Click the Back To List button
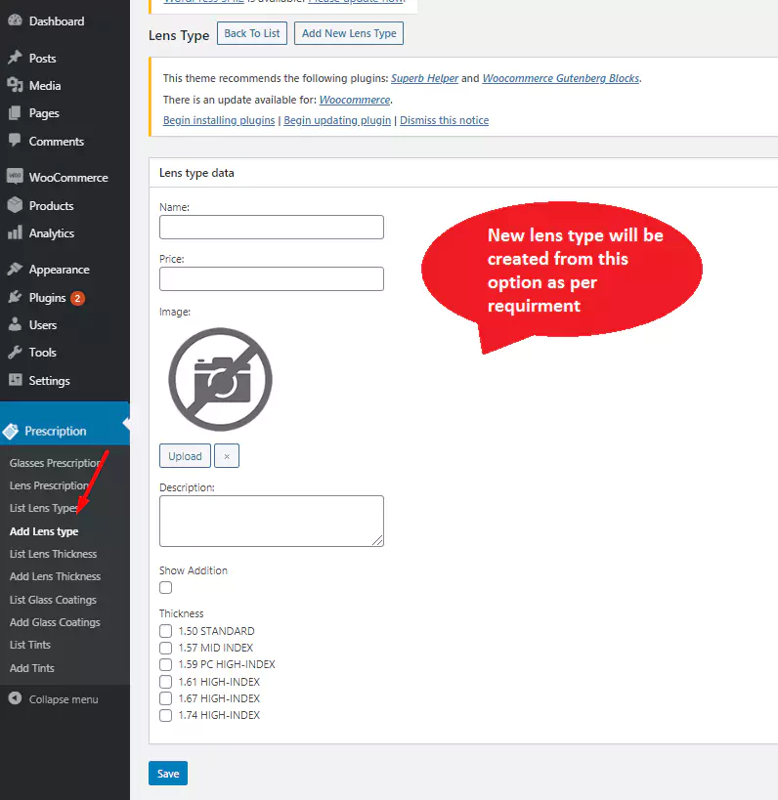Image resolution: width=778 pixels, height=800 pixels. pyautogui.click(x=251, y=33)
